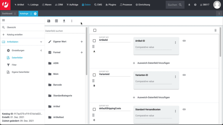The height and width of the screenshot is (125, 223).
Task: Open three-dot menu on Varianten-ID card
Action: pos(175,77)
